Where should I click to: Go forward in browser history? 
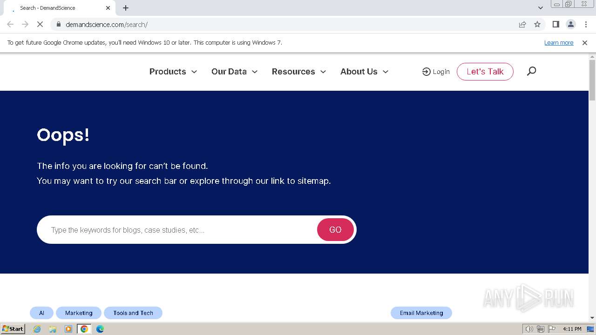pyautogui.click(x=25, y=24)
